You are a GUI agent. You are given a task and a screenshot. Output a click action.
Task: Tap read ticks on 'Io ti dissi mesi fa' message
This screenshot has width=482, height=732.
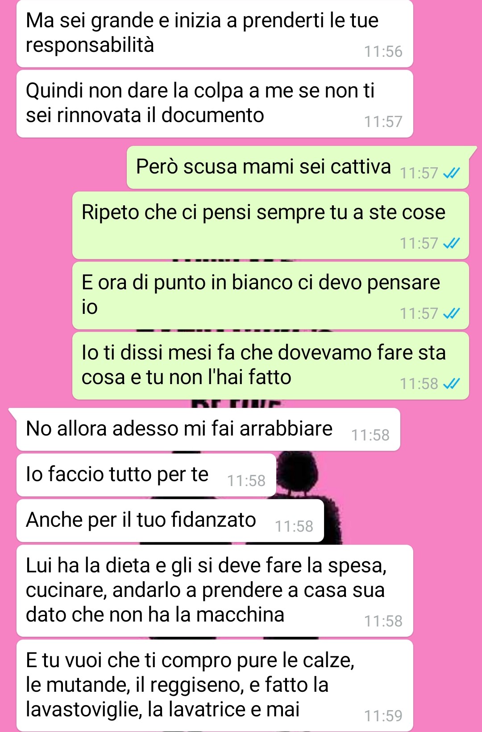(451, 384)
